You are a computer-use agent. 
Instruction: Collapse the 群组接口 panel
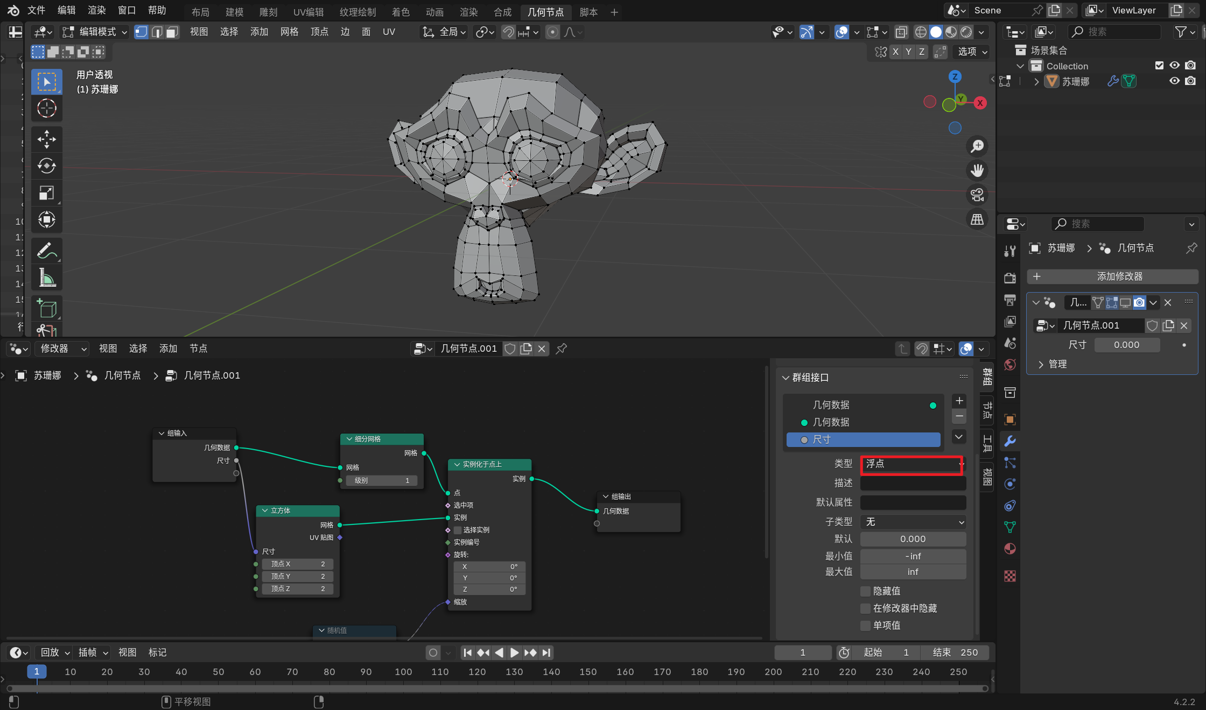coord(805,378)
